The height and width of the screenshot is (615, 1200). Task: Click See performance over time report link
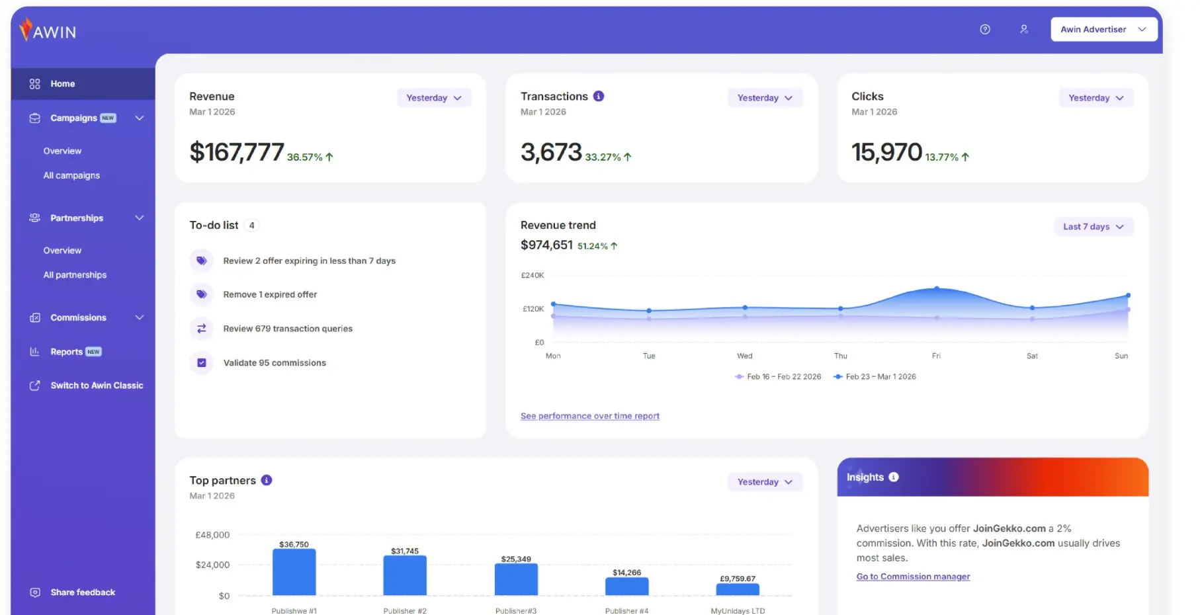pos(590,416)
